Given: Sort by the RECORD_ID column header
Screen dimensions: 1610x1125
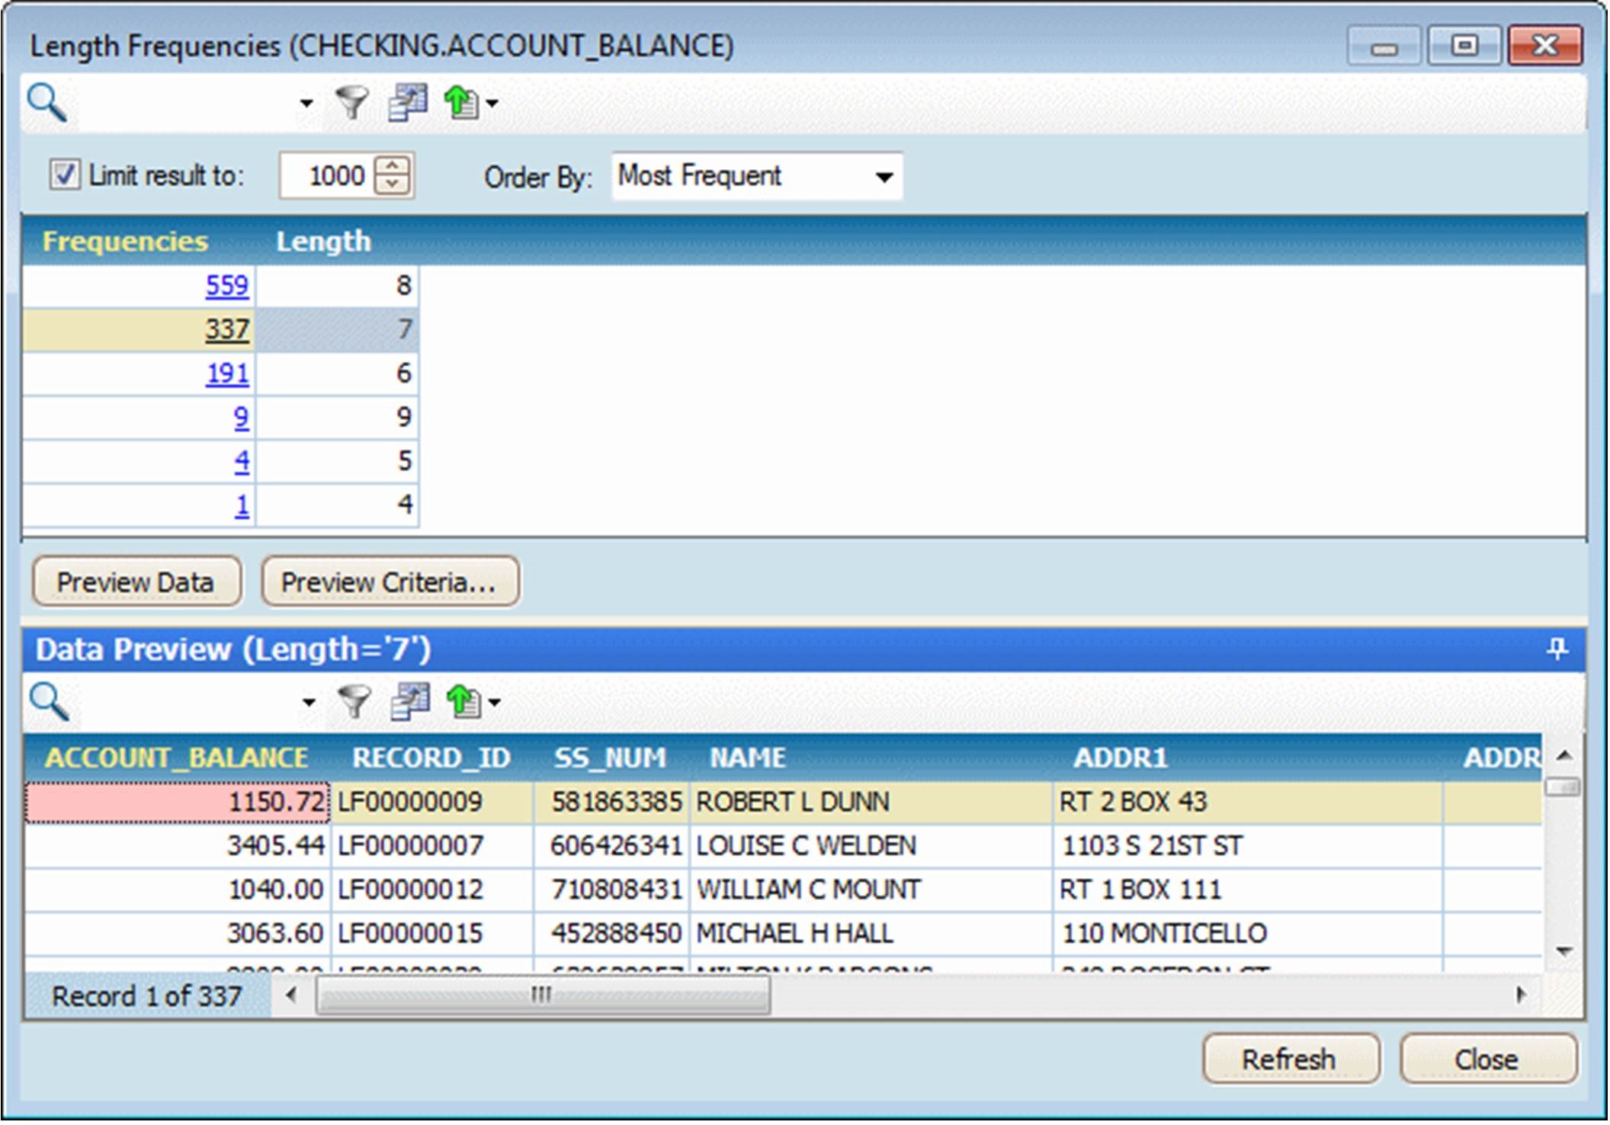Looking at the screenshot, I should 431,758.
